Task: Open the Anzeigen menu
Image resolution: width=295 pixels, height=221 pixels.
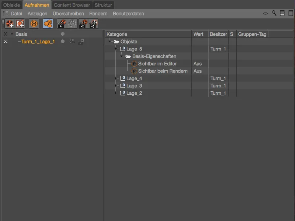Action: point(38,14)
